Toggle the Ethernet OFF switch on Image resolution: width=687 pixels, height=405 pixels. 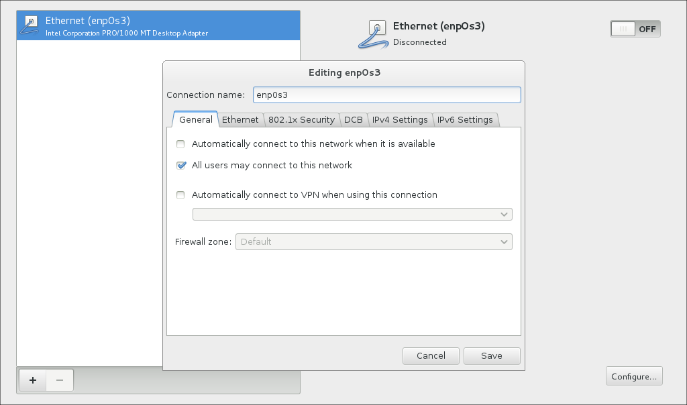tap(635, 29)
